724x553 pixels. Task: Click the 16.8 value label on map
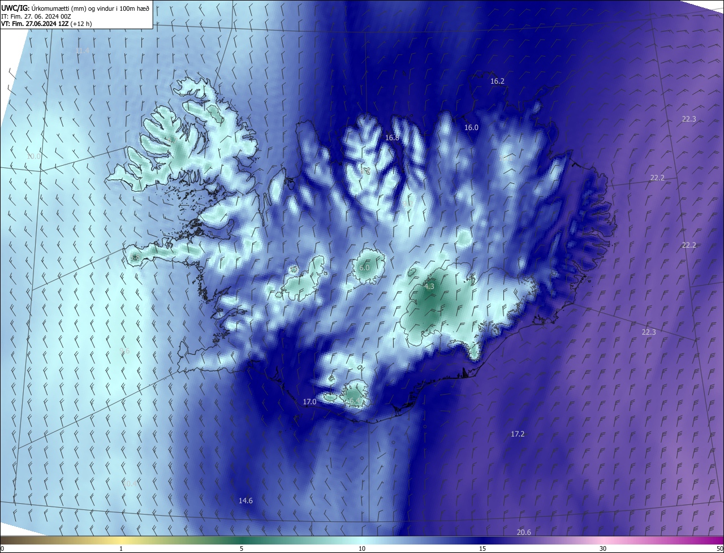[392, 138]
